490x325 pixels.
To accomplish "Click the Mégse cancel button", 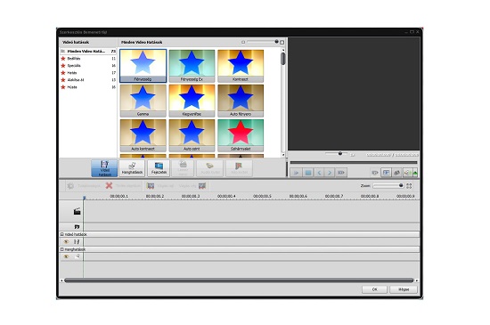I will 404,289.
